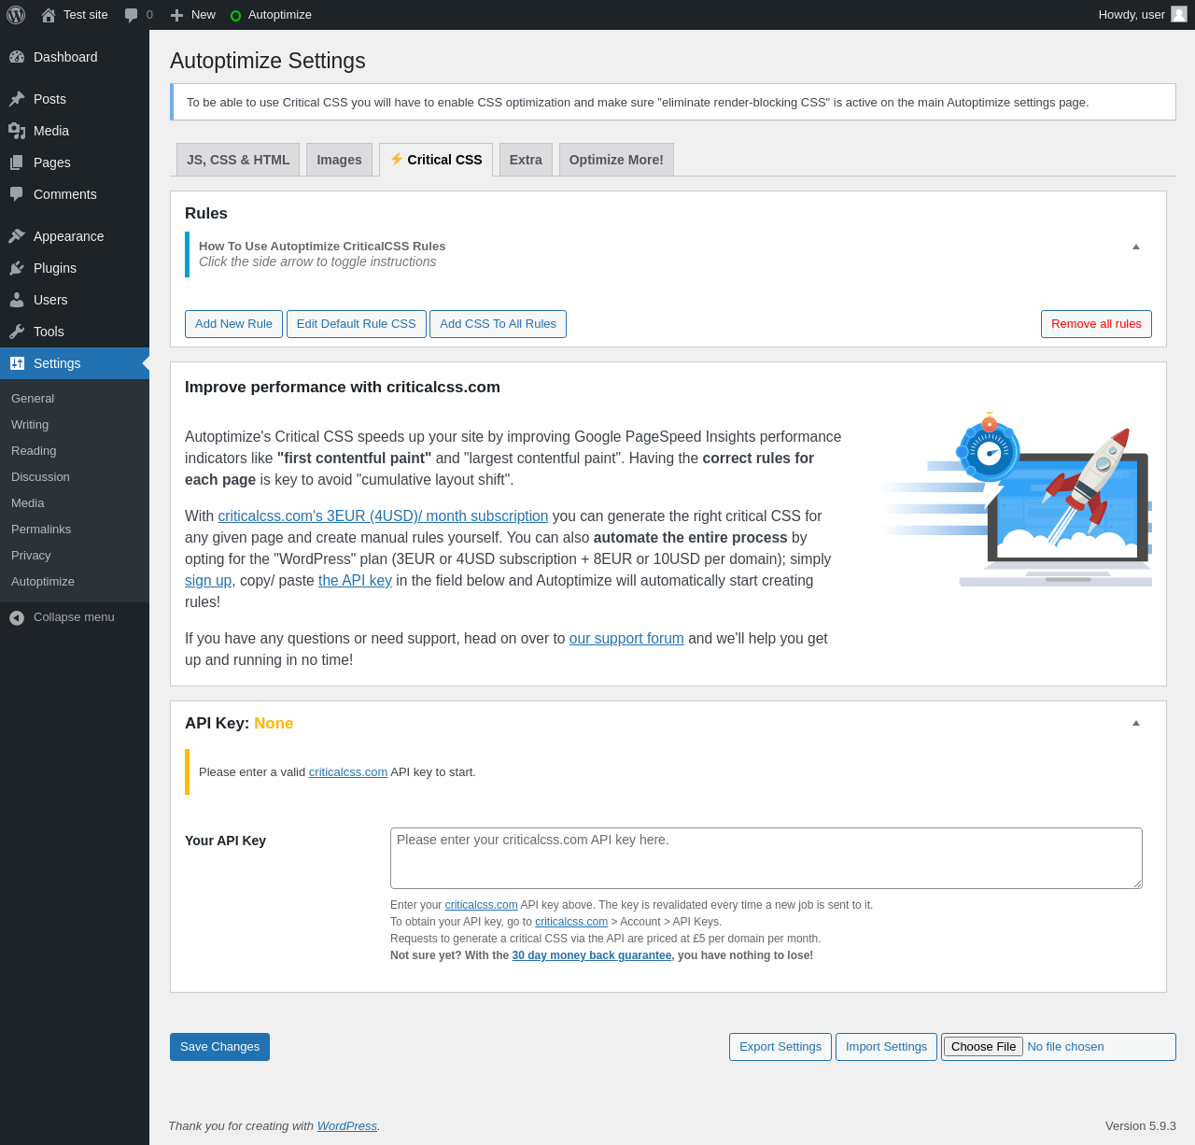Click the Posts pushpin icon
This screenshot has height=1145, width=1195.
point(17,99)
